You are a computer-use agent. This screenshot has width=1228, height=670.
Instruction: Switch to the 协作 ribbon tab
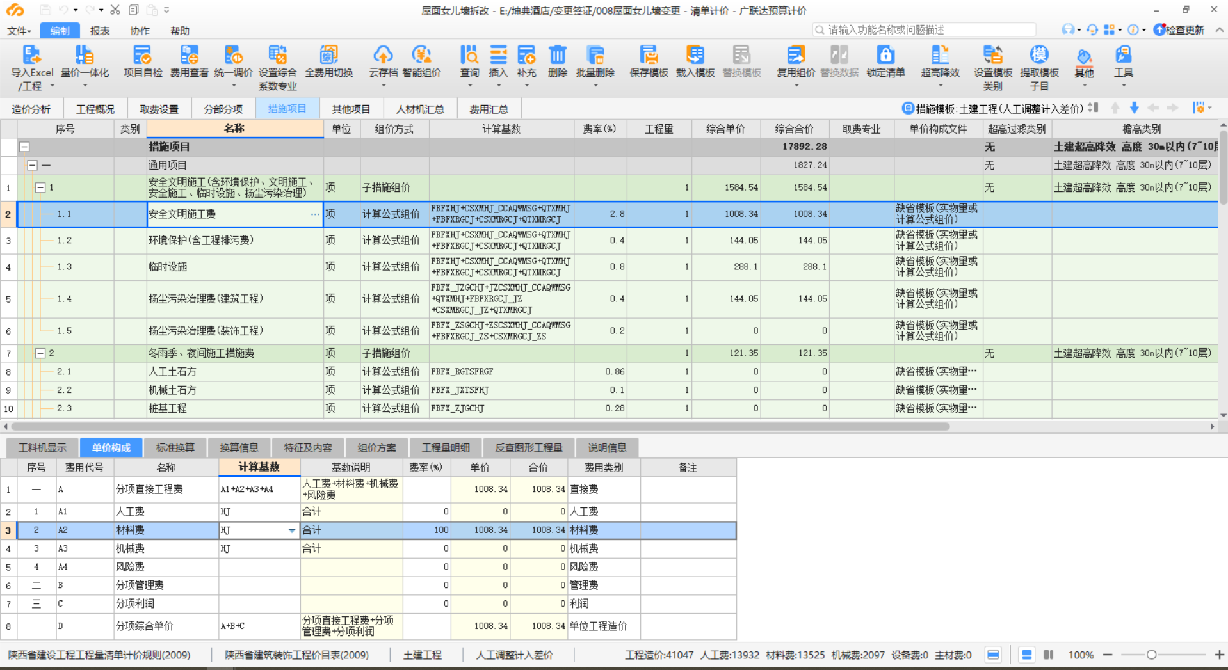click(x=140, y=31)
